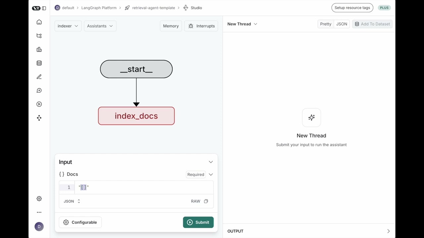This screenshot has width=424, height=238.
Task: Expand the OUTPUT panel arrow
Action: [x=388, y=231]
